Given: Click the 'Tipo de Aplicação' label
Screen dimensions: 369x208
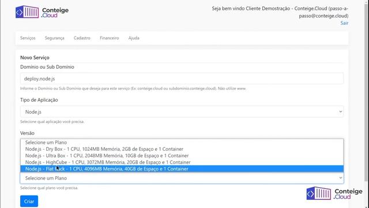Looking at the screenshot, I should pyautogui.click(x=39, y=100).
